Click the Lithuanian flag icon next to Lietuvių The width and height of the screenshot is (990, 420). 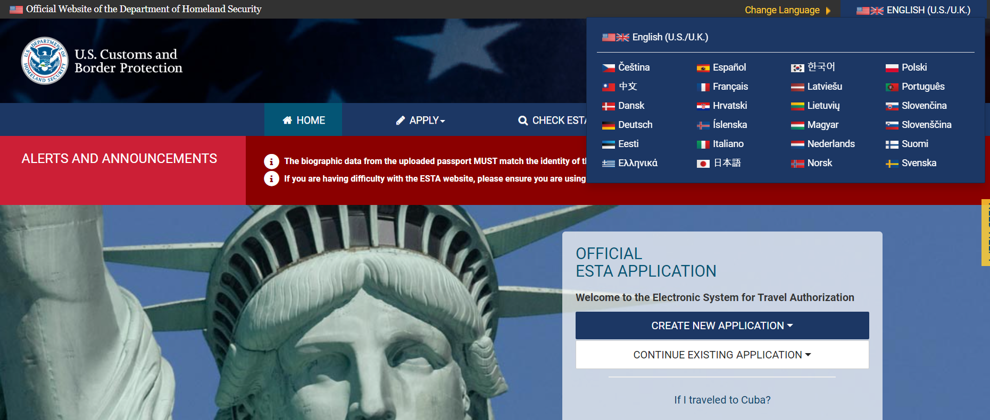click(797, 106)
